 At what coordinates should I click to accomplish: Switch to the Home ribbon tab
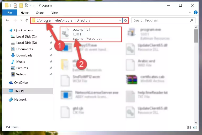pyautogui.click(x=25, y=13)
